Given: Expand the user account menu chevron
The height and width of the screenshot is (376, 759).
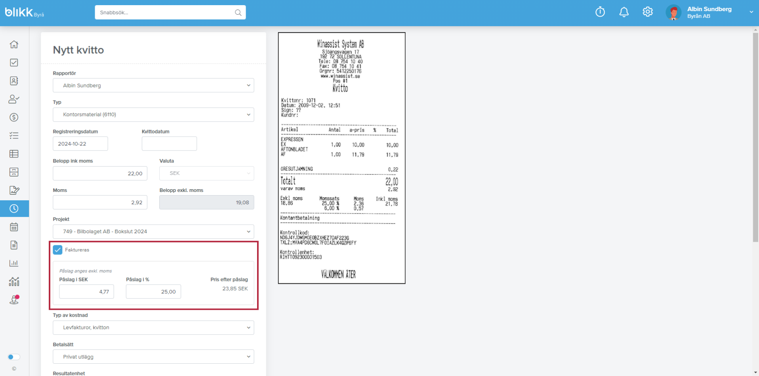Looking at the screenshot, I should click(x=751, y=12).
